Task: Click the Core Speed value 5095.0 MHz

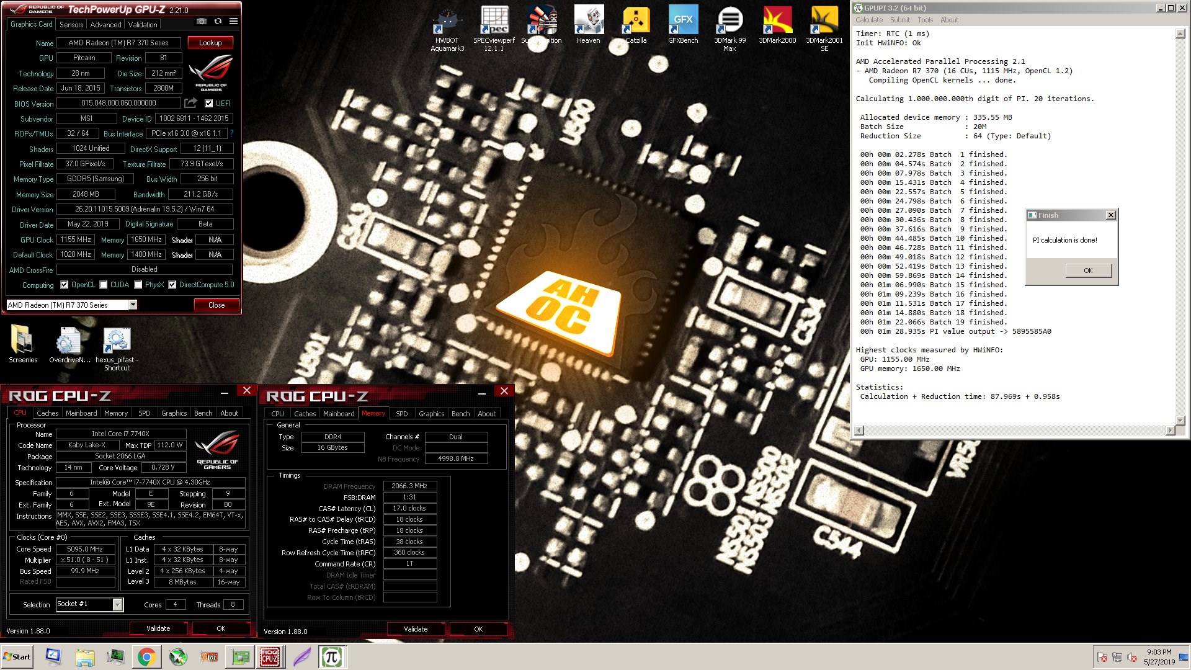Action: click(x=85, y=549)
